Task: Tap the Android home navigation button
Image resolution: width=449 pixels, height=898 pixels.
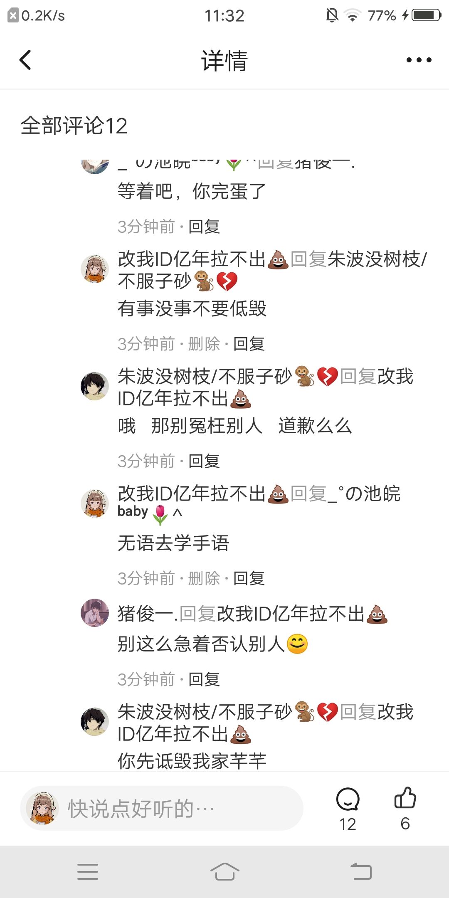Action: (x=224, y=871)
